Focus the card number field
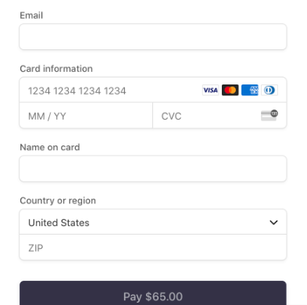Image resolution: width=307 pixels, height=305 pixels. pos(153,90)
